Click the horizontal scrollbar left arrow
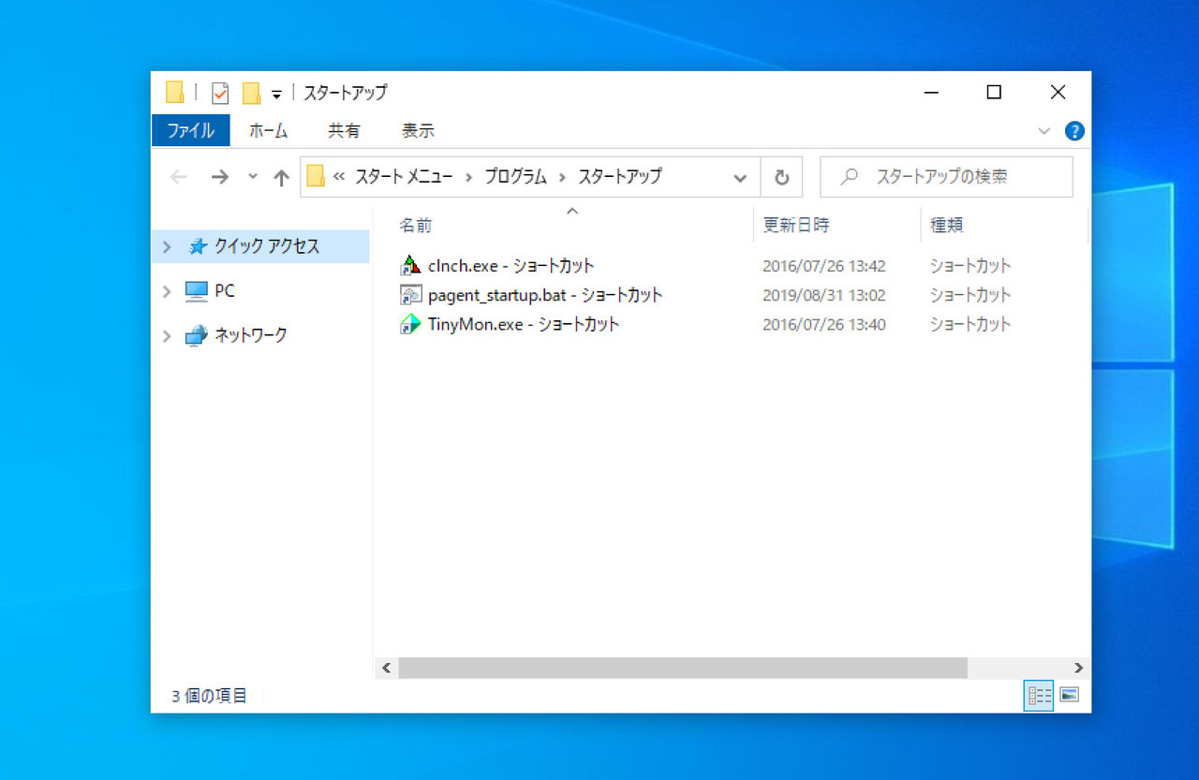1199x780 pixels. (386, 668)
